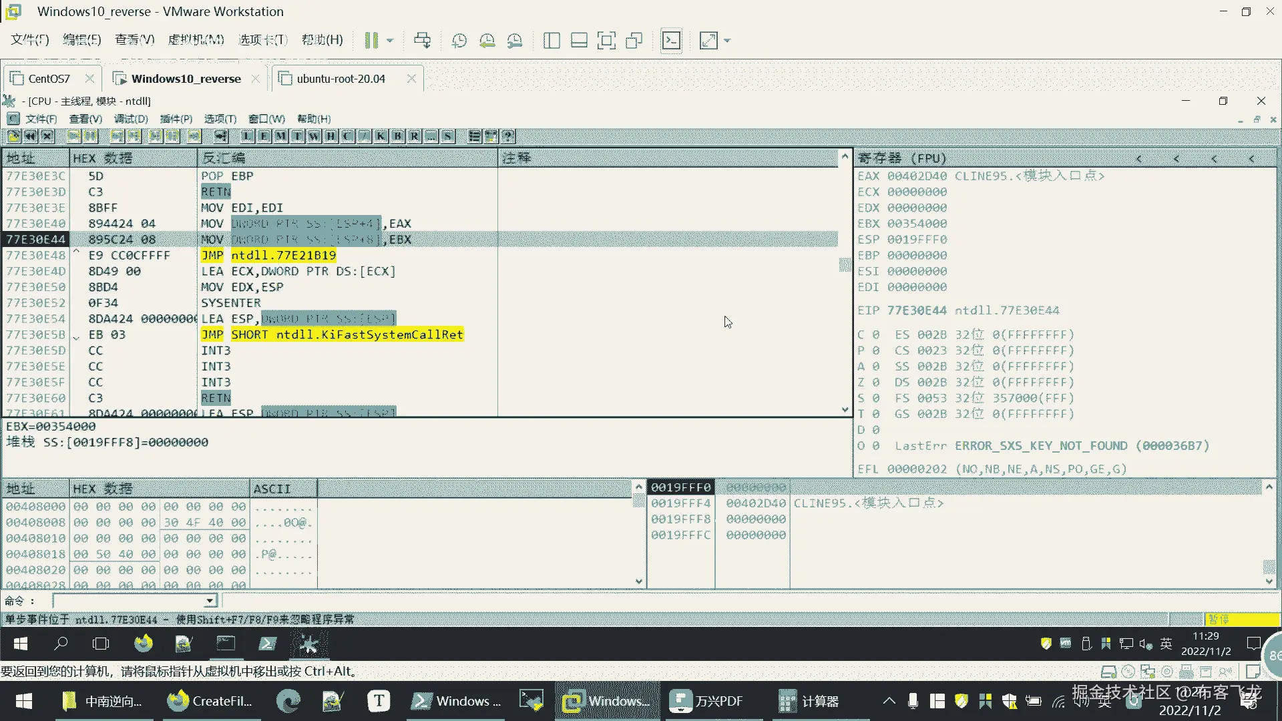
Task: Click the restart program rewind icon
Action: (x=31, y=136)
